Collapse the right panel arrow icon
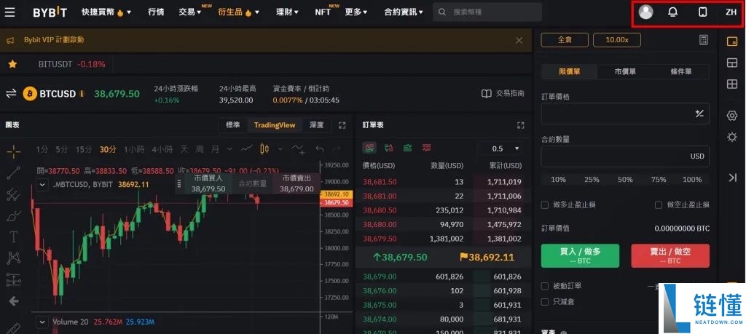The image size is (746, 334). pos(732,178)
